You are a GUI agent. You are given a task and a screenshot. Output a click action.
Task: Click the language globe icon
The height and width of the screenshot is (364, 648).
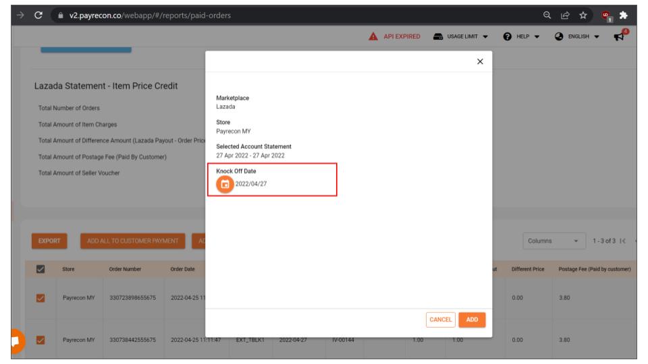(x=559, y=36)
